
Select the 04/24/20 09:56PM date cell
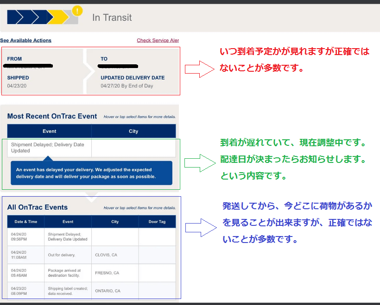coord(25,237)
